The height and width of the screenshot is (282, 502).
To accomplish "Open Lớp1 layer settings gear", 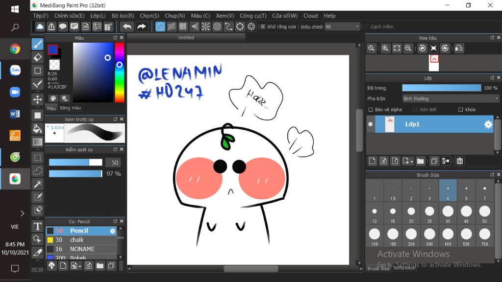I will point(488,124).
